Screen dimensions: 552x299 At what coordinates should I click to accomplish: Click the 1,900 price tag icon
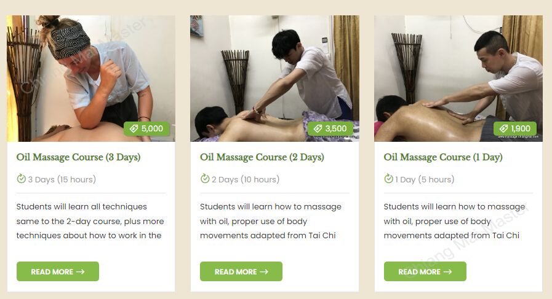click(x=504, y=128)
